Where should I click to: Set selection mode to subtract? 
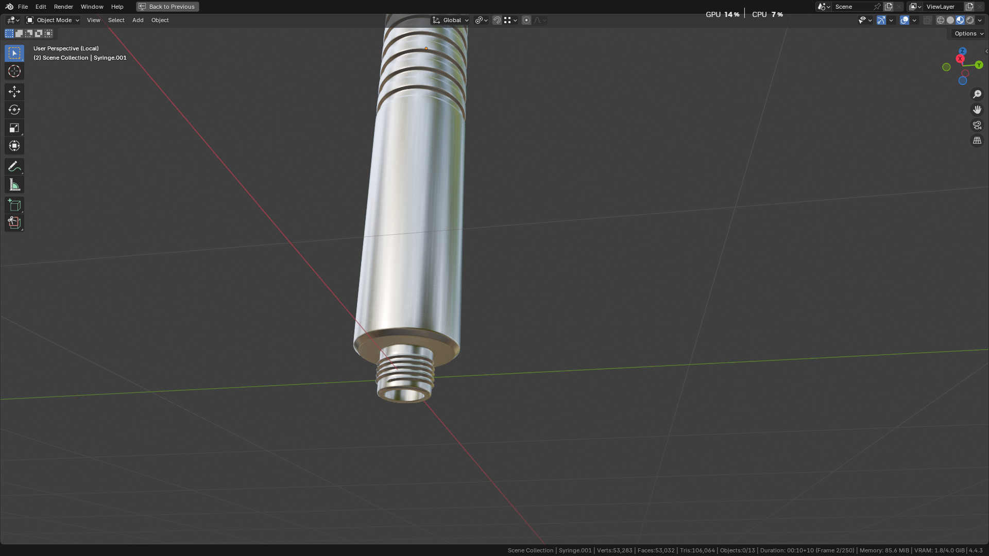point(29,33)
